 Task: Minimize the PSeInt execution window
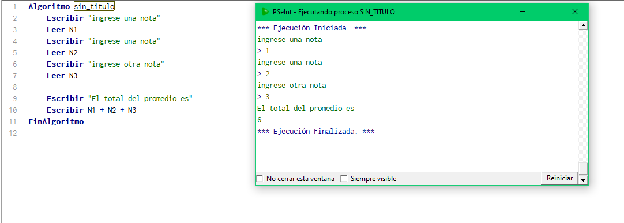(x=522, y=12)
